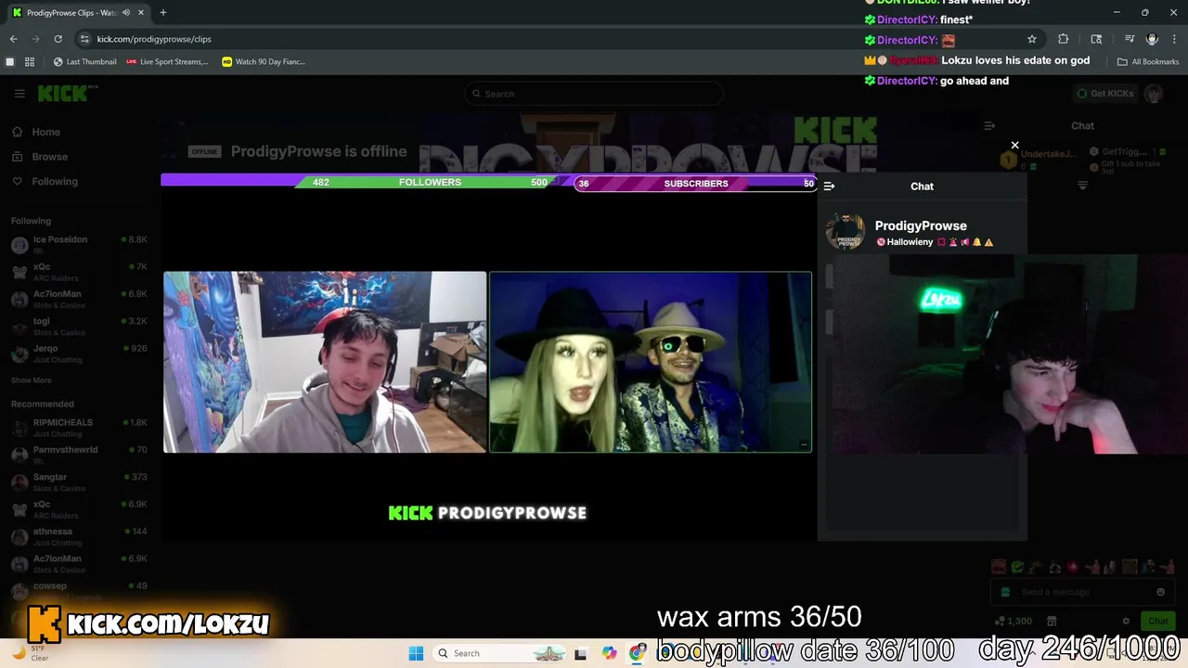Open the Kick user avatar menu
This screenshot has height=668, width=1188.
1154,94
